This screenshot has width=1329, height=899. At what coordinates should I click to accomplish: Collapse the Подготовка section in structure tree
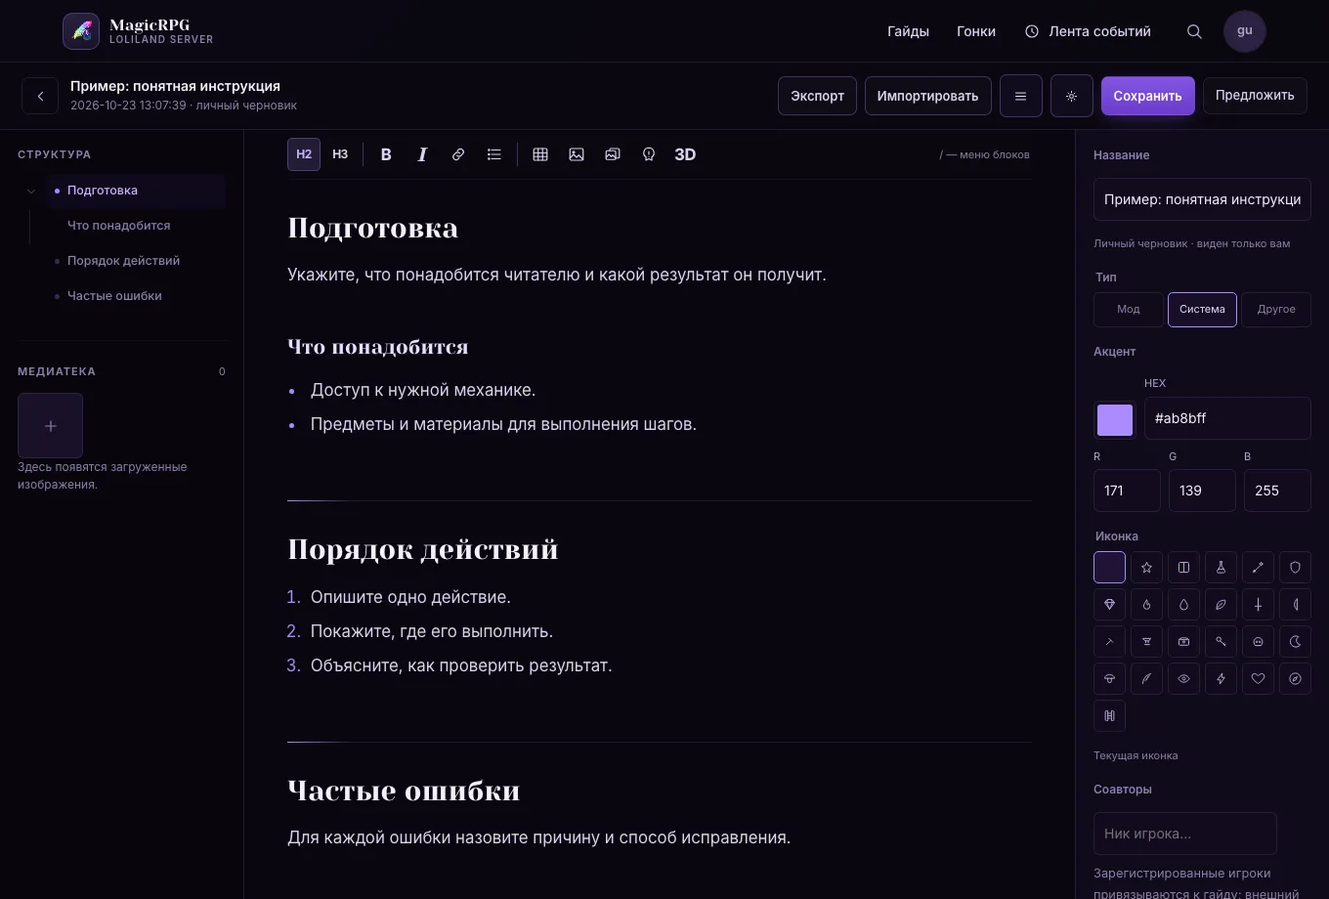(x=31, y=192)
